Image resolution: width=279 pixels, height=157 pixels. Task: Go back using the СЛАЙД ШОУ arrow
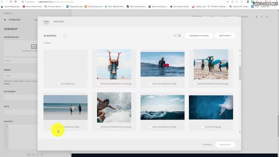coord(5,20)
